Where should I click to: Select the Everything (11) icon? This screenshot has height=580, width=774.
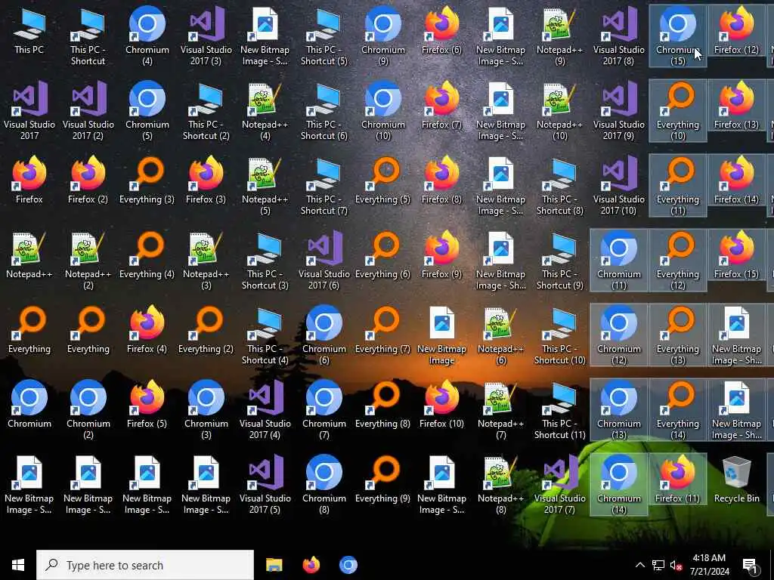678,187
